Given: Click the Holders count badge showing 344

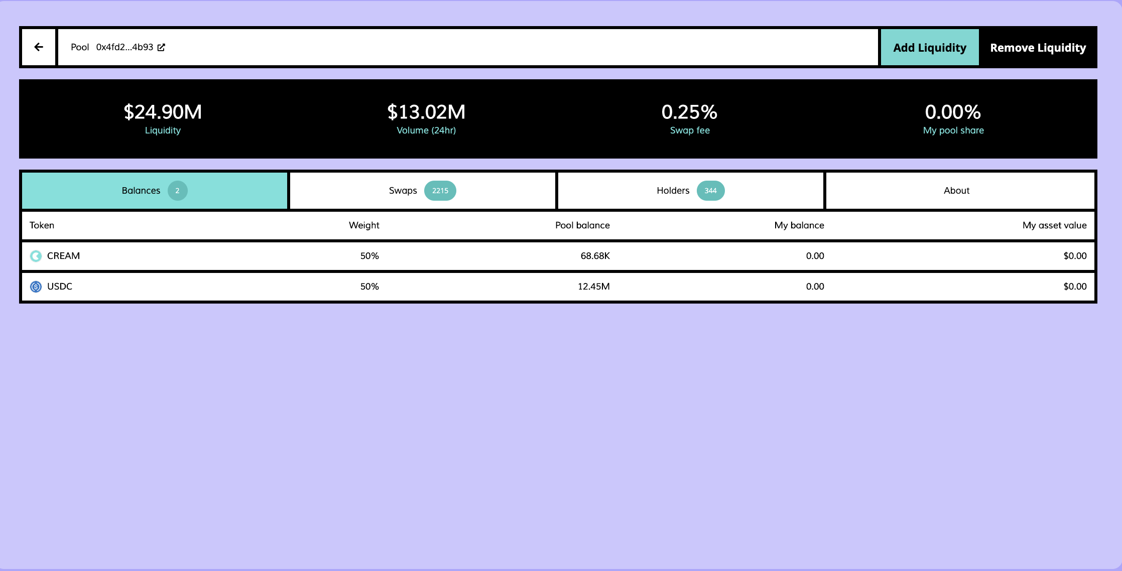Looking at the screenshot, I should tap(710, 191).
